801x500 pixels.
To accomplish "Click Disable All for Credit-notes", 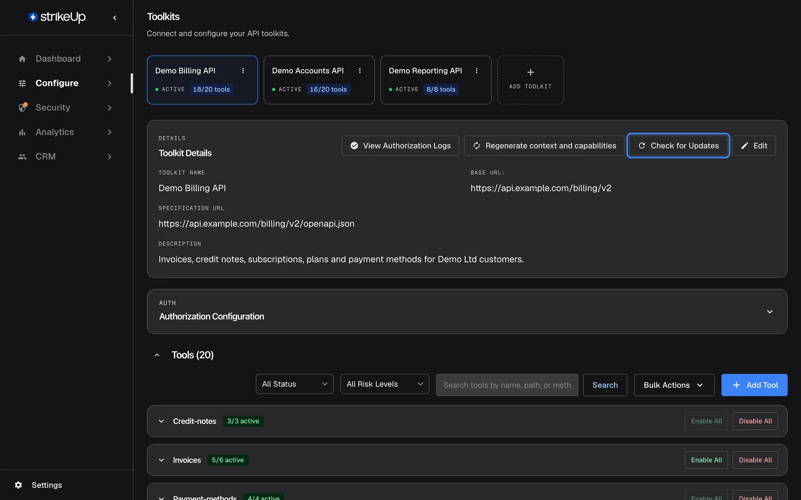I will pos(756,421).
